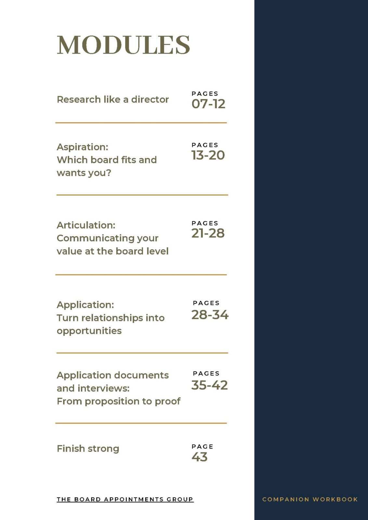Click gold divider above 'Finish strong'
The height and width of the screenshot is (520, 368).
point(141,423)
